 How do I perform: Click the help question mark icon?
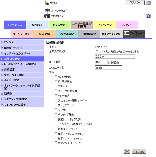[149, 3]
